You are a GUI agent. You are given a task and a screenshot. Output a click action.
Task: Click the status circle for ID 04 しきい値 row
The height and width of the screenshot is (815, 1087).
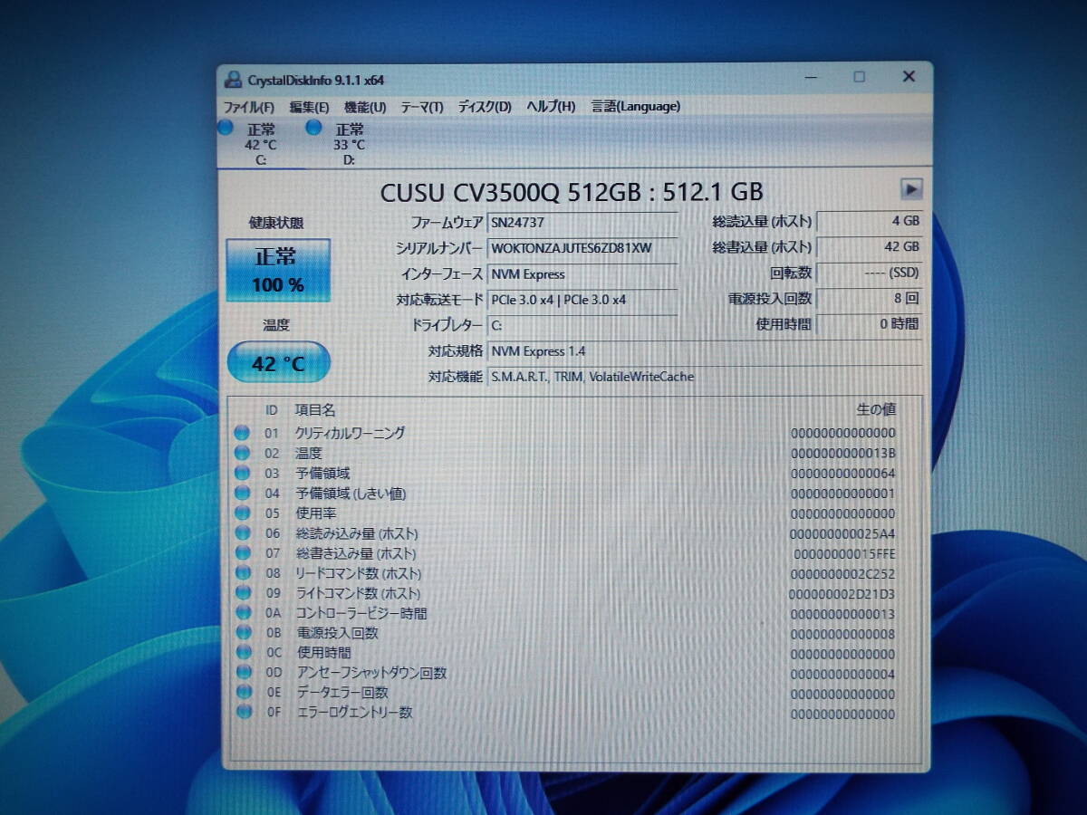243,493
